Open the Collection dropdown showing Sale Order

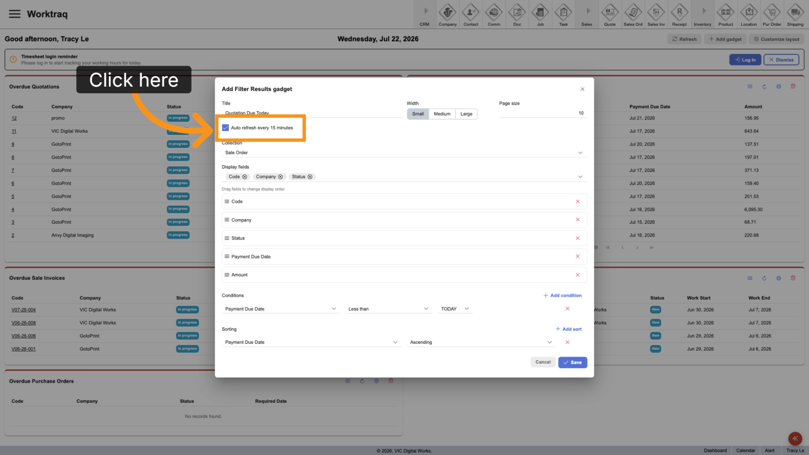coord(404,153)
